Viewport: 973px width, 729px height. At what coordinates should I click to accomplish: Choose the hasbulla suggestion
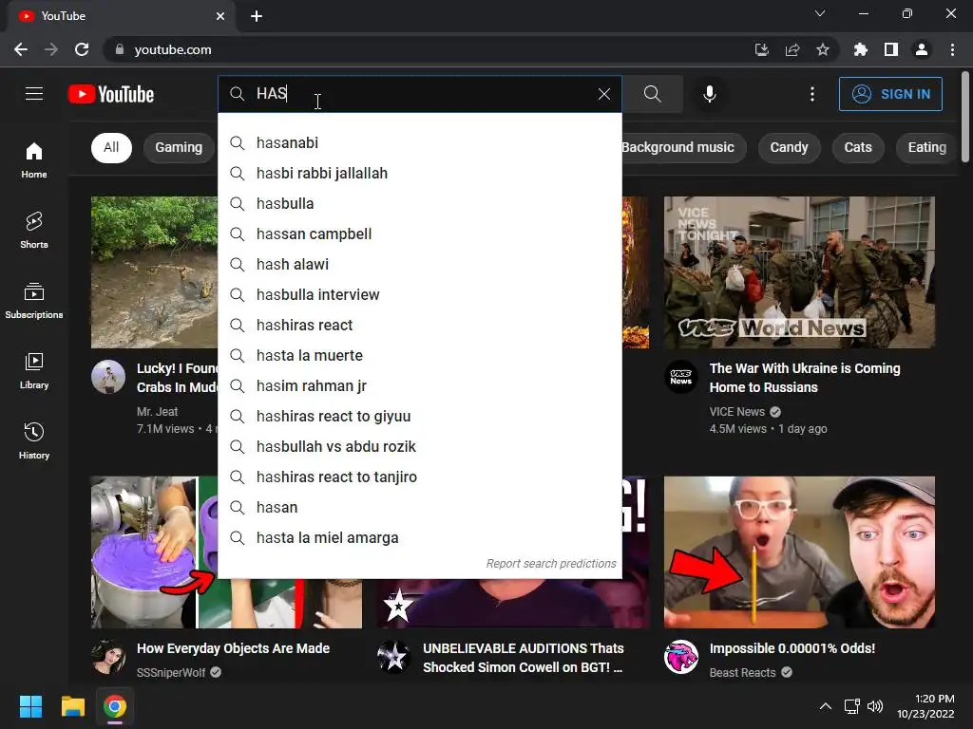(x=419, y=203)
